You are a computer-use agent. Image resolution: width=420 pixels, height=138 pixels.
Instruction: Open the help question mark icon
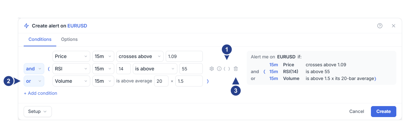[380, 26]
